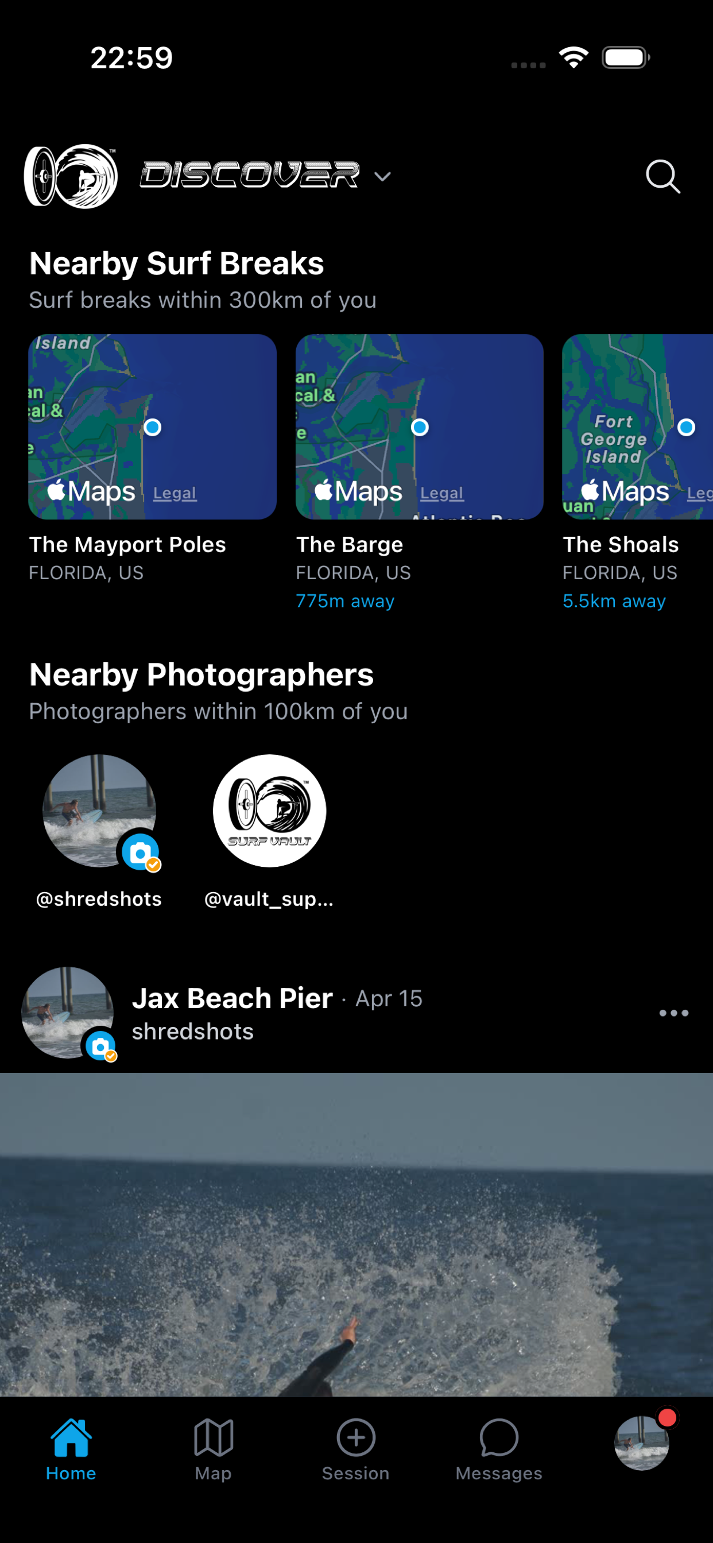
Task: Tap the @shredshots username label
Action: 99,899
